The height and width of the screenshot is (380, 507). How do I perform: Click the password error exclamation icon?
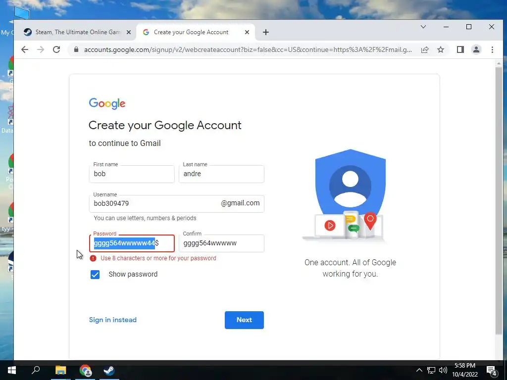click(93, 258)
